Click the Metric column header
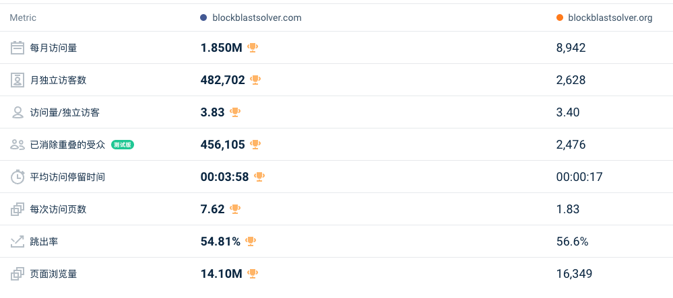 click(x=23, y=17)
